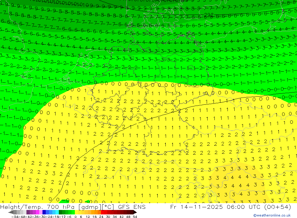Click the gray left arrow of color scale

11,212
